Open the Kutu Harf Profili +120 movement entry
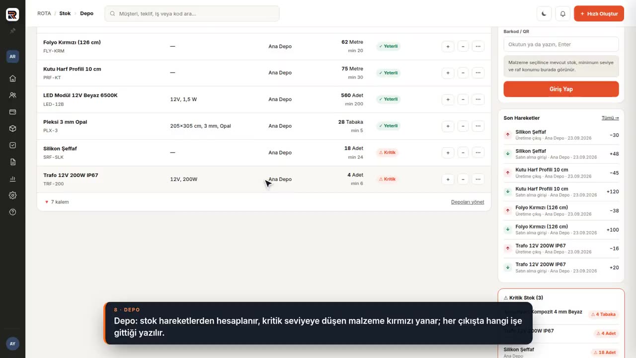636x358 pixels. [x=561, y=191]
